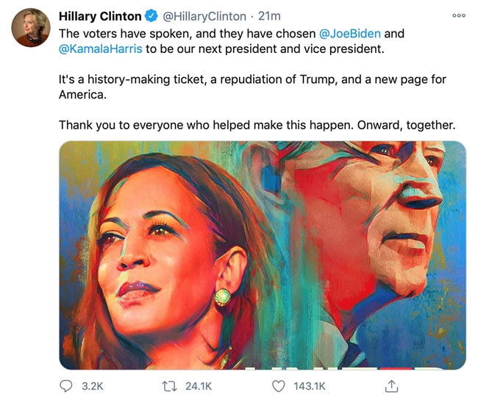Click the 'Thank you to everyone' sentence
Viewport: 478px width, 397px height.
257,125
